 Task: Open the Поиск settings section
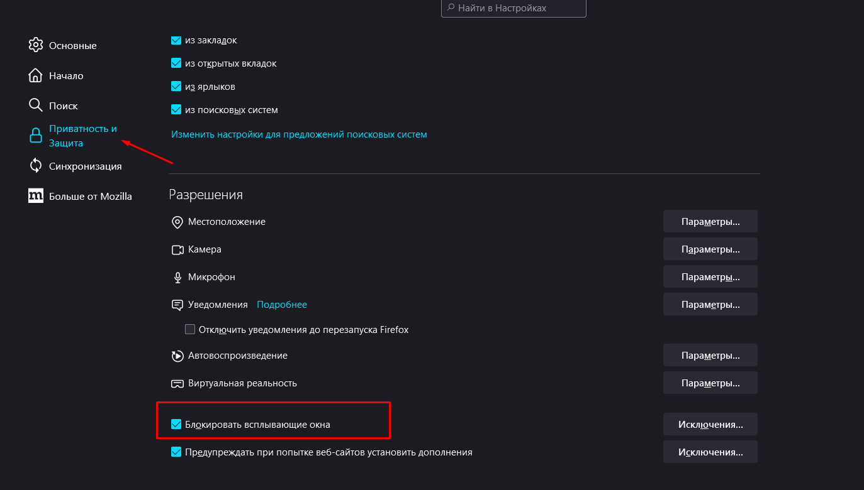click(x=64, y=106)
